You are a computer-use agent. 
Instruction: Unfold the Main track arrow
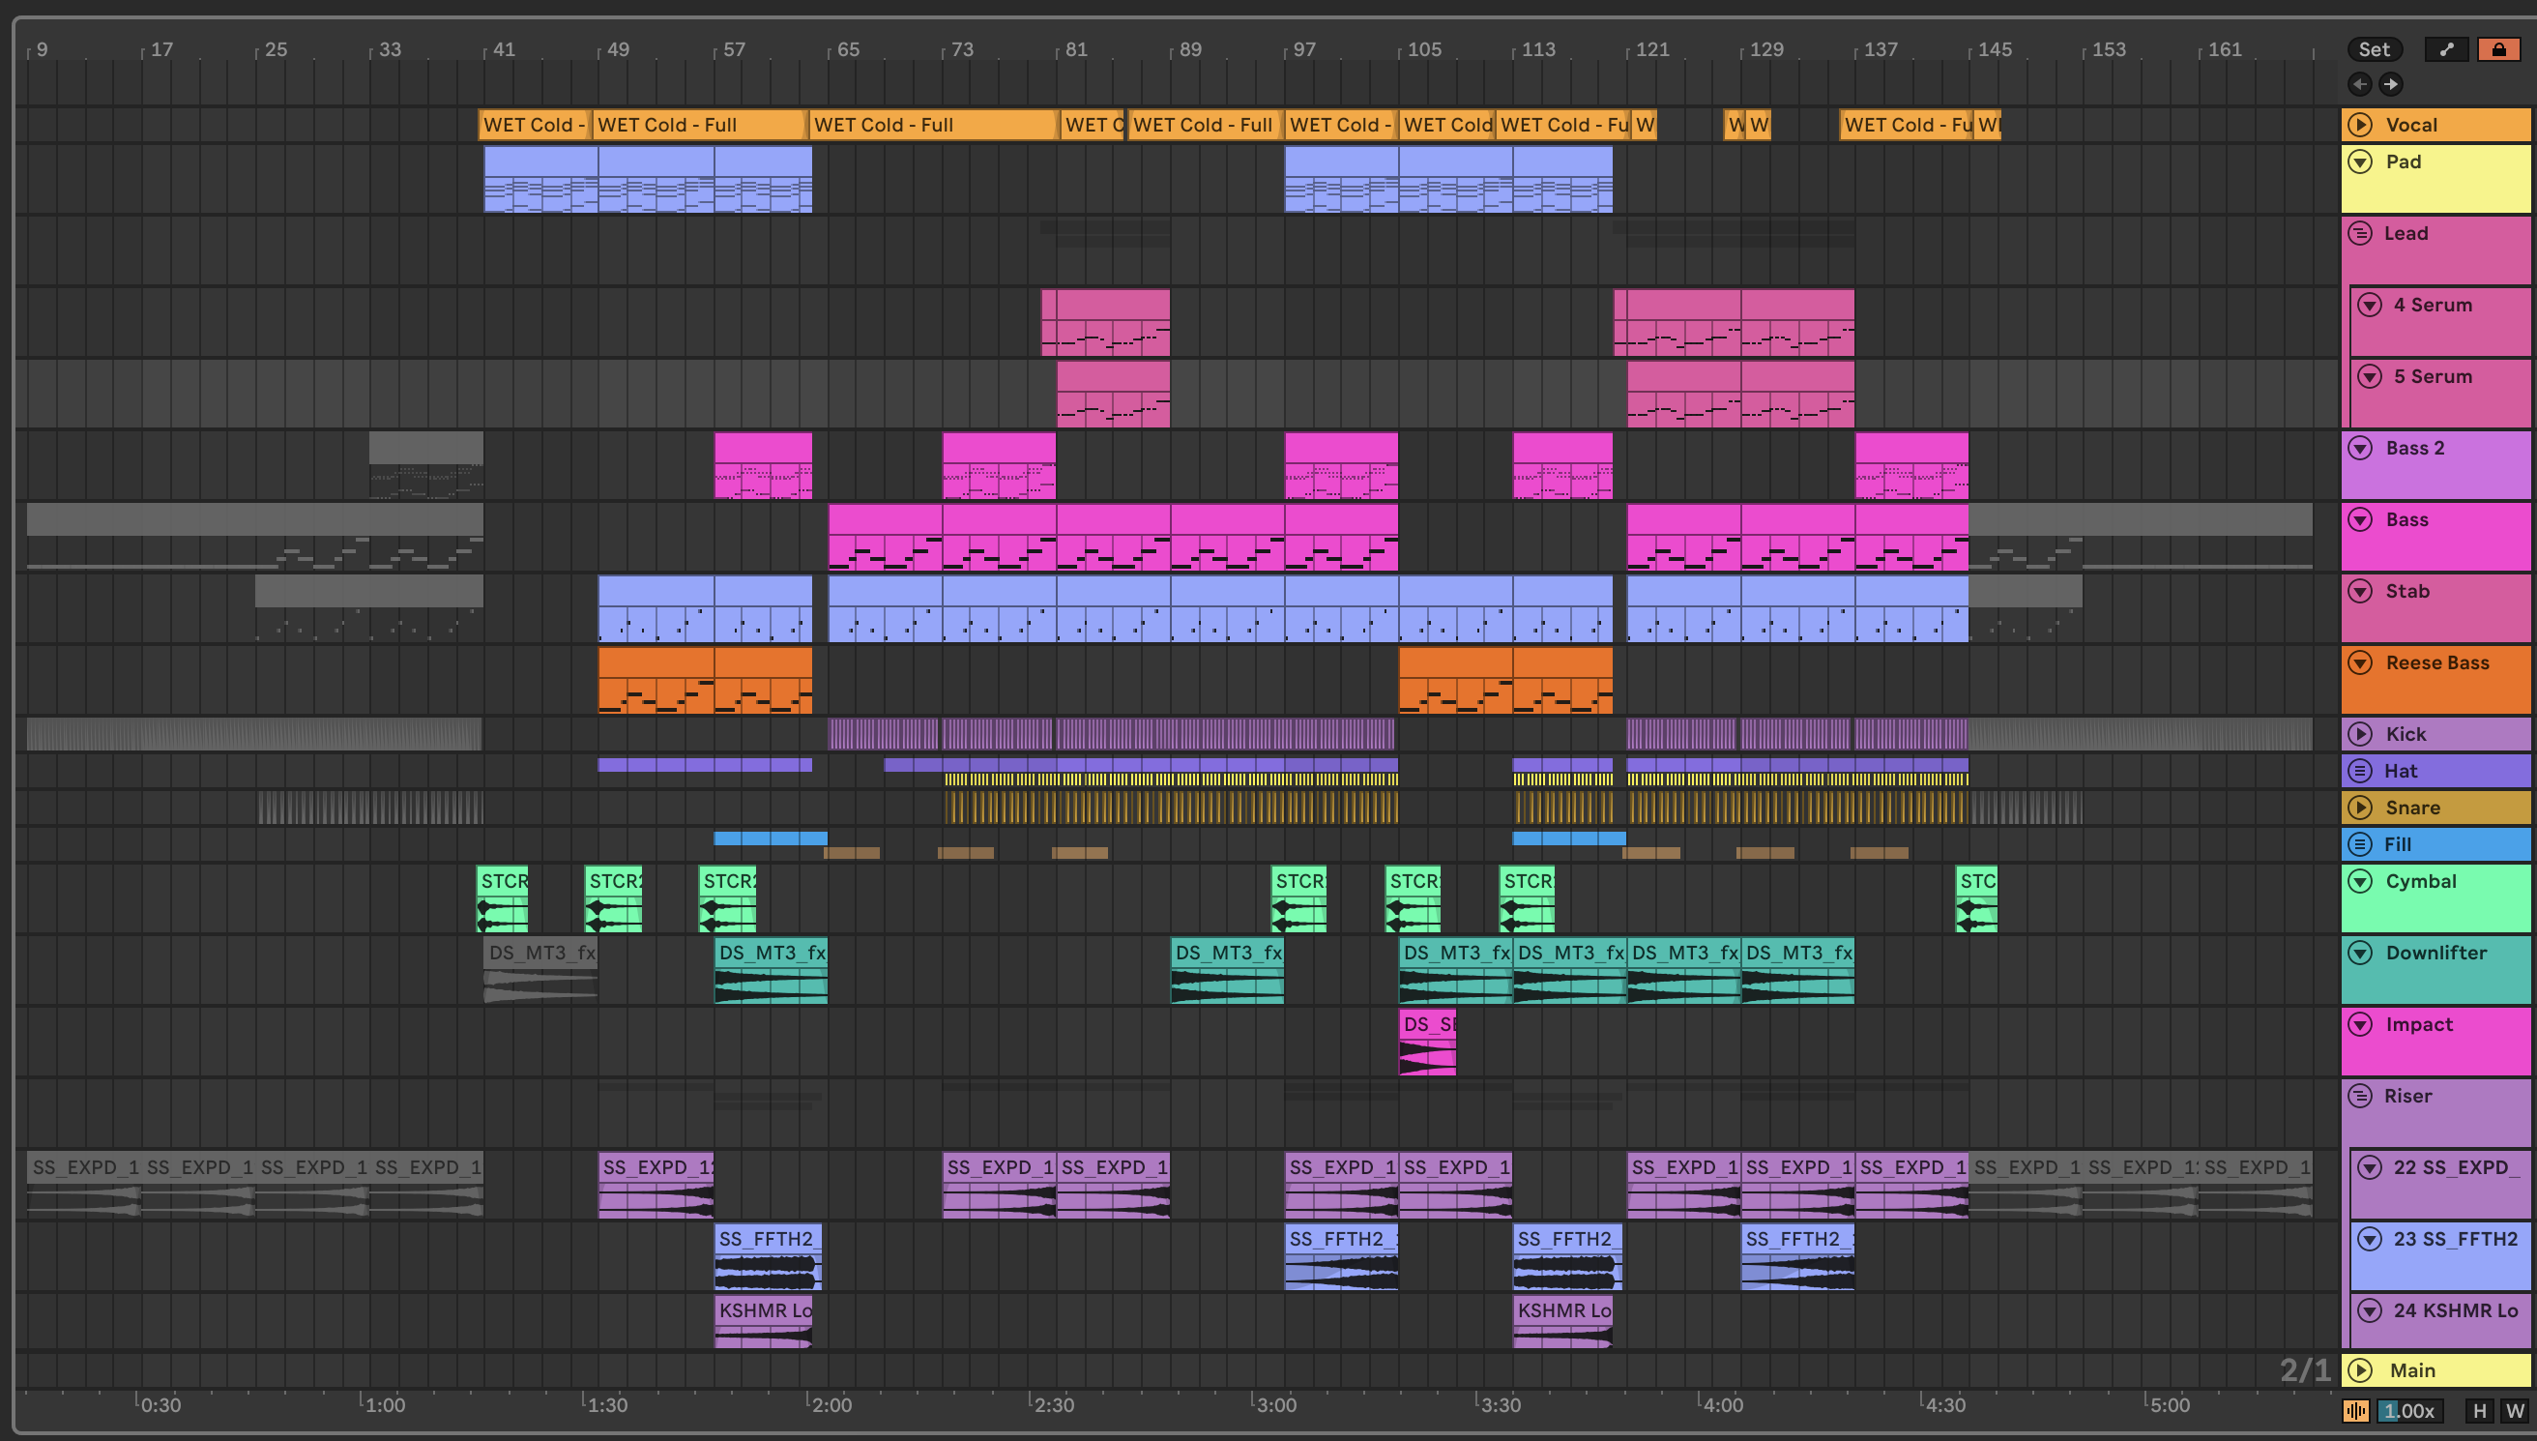(x=2361, y=1370)
